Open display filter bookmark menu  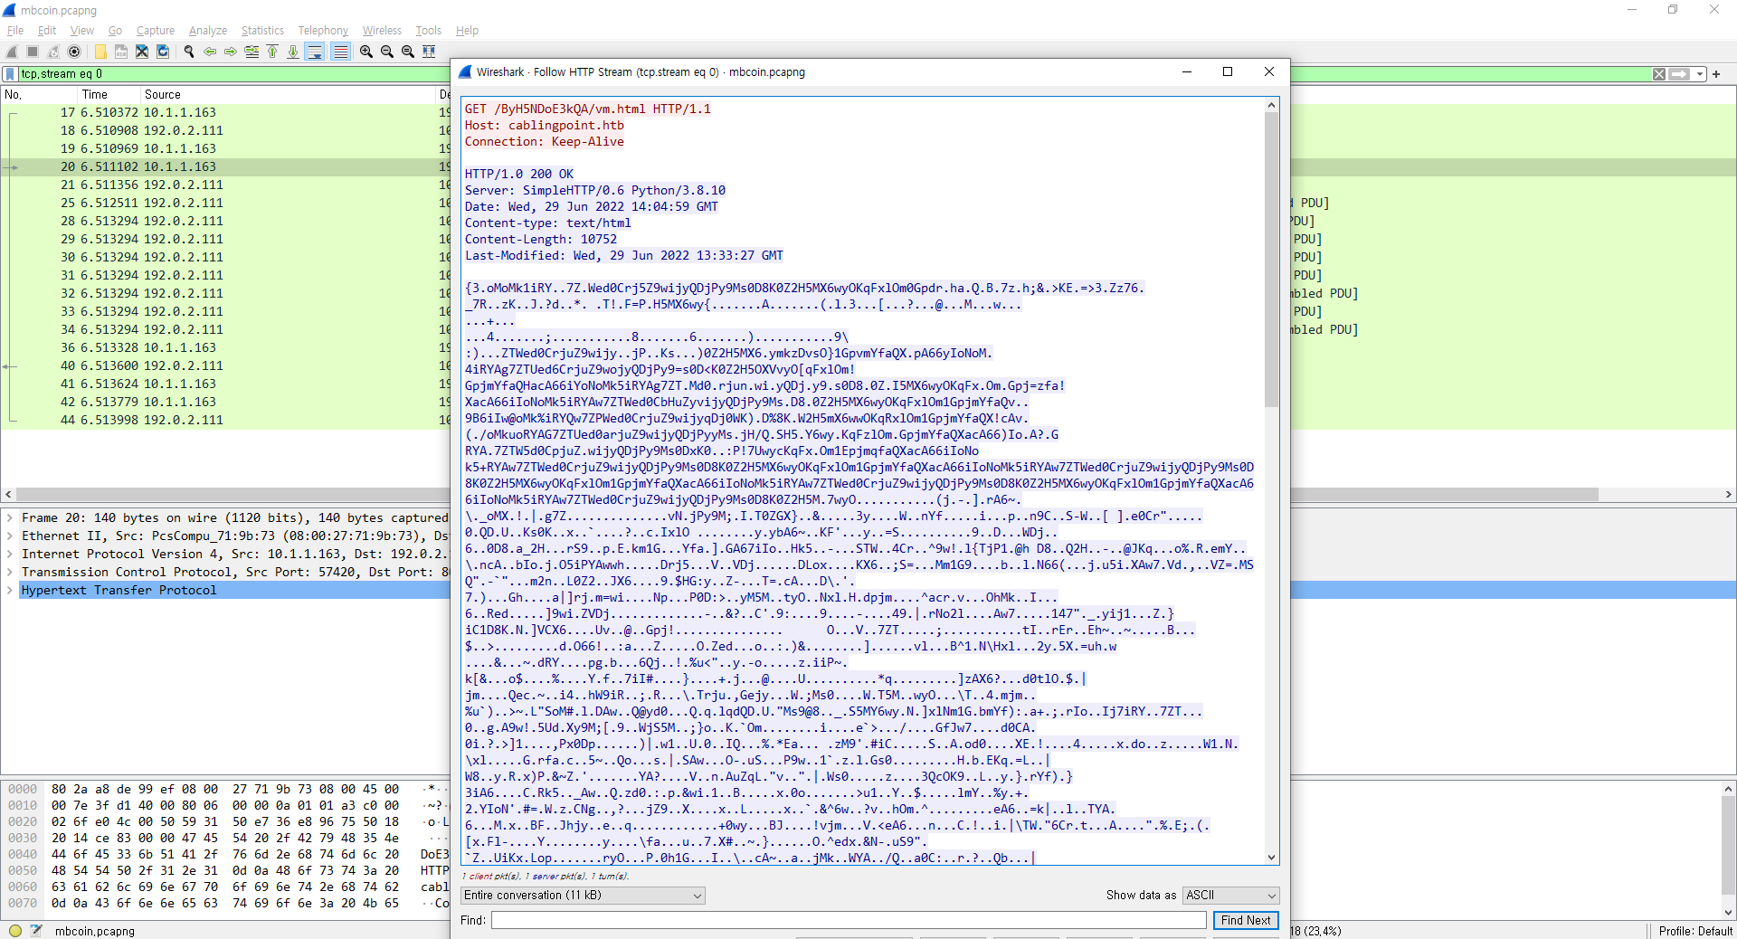[x=11, y=74]
